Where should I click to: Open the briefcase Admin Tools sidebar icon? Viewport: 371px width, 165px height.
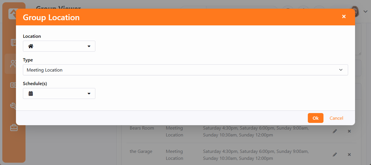[x=14, y=127]
